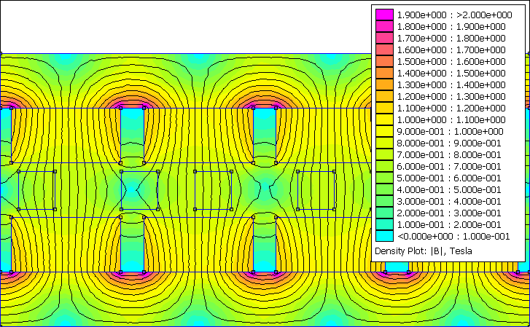Viewport: 530px width, 327px height.
Task: Select the legend text '6.000e-001 : 7.000e-001'
Action: click(449, 166)
